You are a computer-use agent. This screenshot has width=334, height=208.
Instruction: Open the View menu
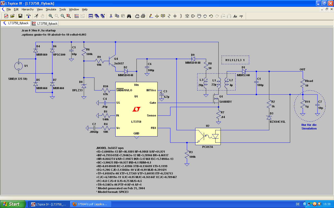pyautogui.click(x=40, y=9)
